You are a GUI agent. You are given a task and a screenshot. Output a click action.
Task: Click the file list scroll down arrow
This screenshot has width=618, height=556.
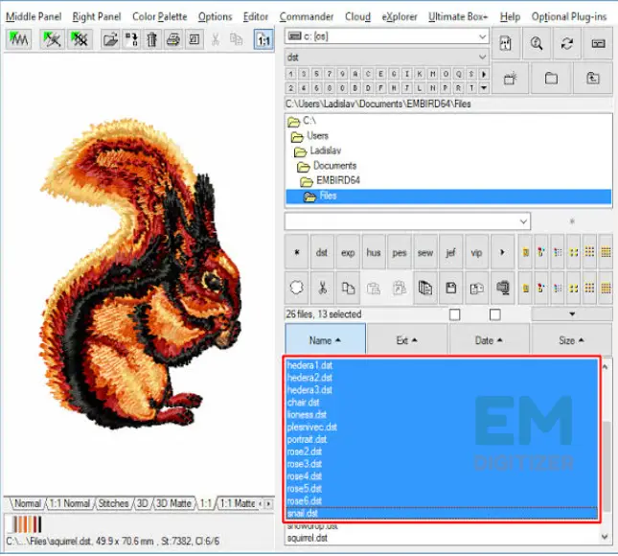pyautogui.click(x=606, y=536)
